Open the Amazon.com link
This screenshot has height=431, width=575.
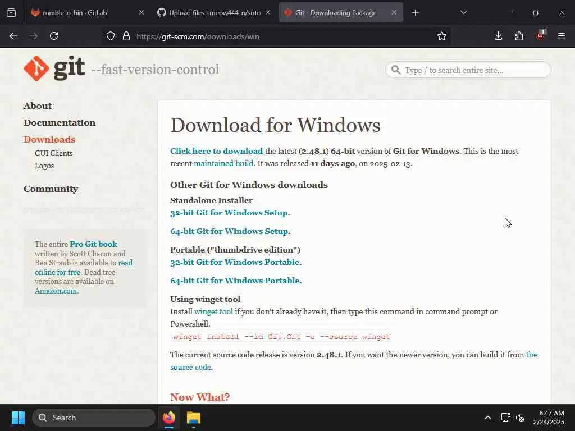[56, 291]
